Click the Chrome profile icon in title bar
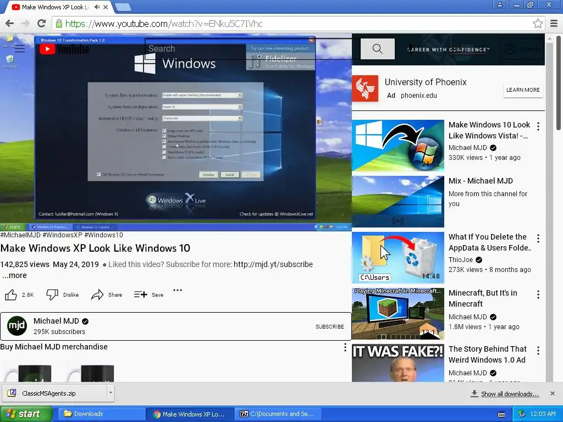Image resolution: width=563 pixels, height=422 pixels. point(499,4)
